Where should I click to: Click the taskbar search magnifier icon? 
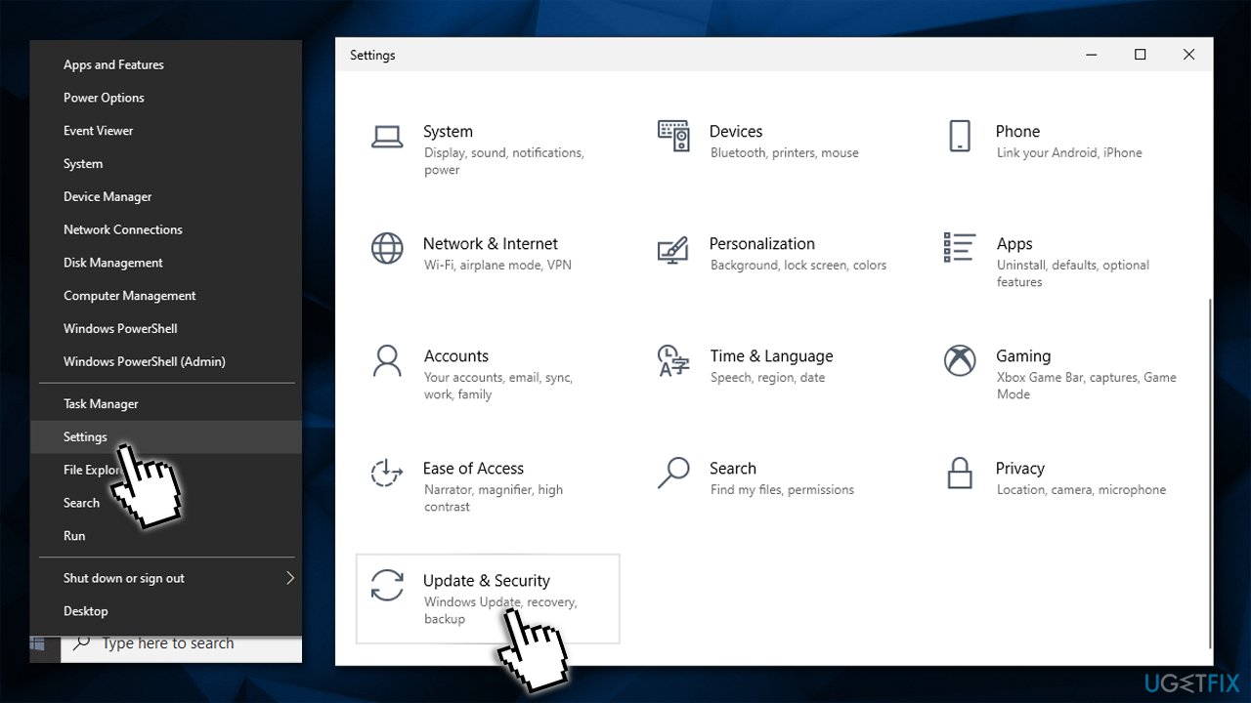coord(82,643)
